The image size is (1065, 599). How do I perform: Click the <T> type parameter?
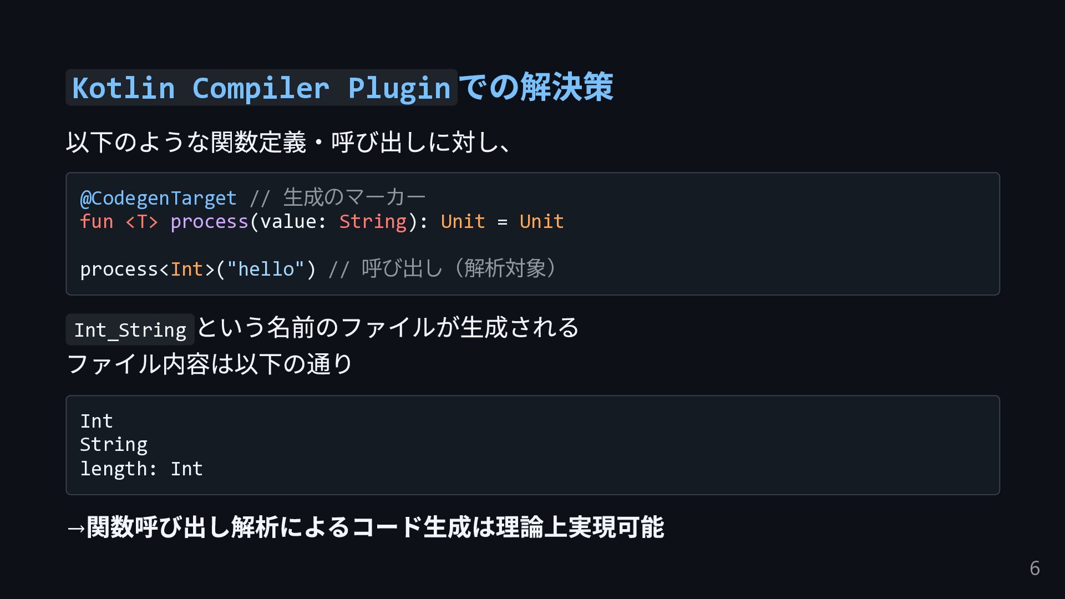pyautogui.click(x=141, y=222)
